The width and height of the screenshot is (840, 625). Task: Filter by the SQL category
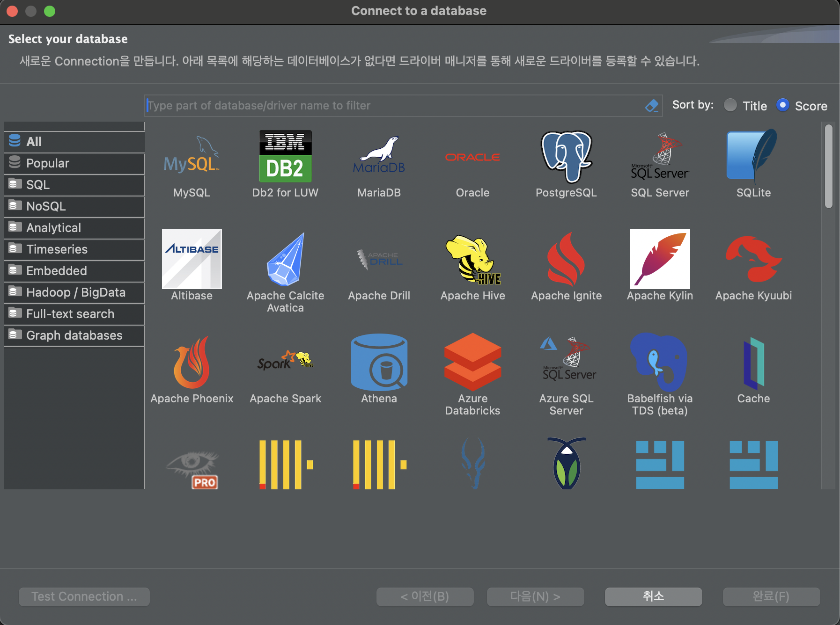tap(74, 185)
